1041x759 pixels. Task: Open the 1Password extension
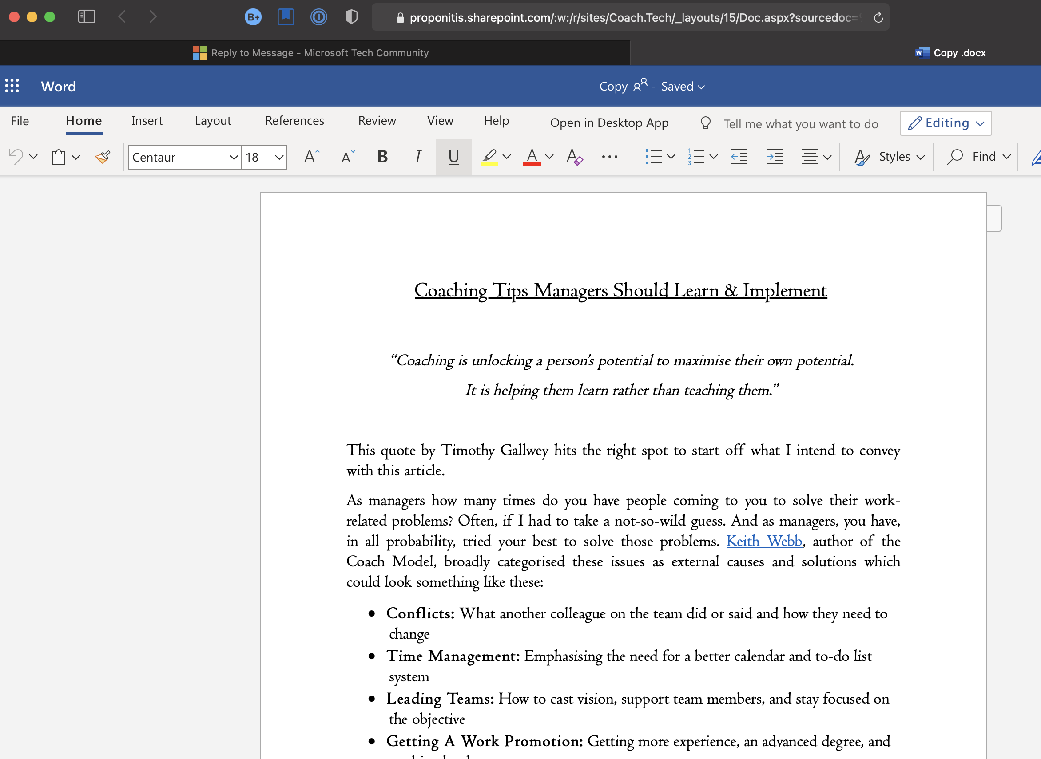click(318, 17)
